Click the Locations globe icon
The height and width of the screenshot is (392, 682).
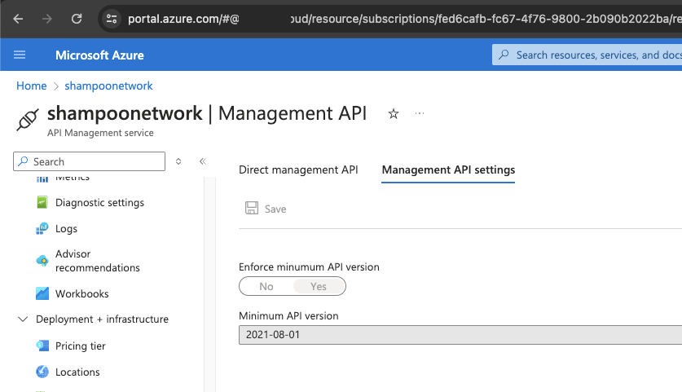tap(42, 372)
